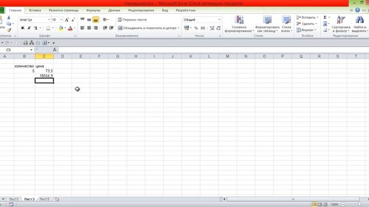Align cell content to top
The image size is (369, 207).
pyautogui.click(x=82, y=20)
